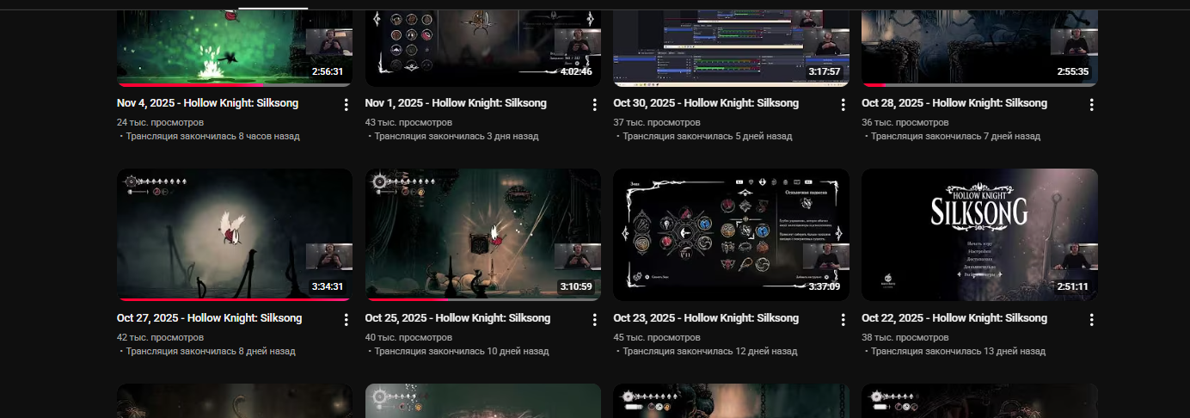The width and height of the screenshot is (1190, 418).
Task: Click the '37 тыс. просмотров' view count
Action: (x=657, y=123)
